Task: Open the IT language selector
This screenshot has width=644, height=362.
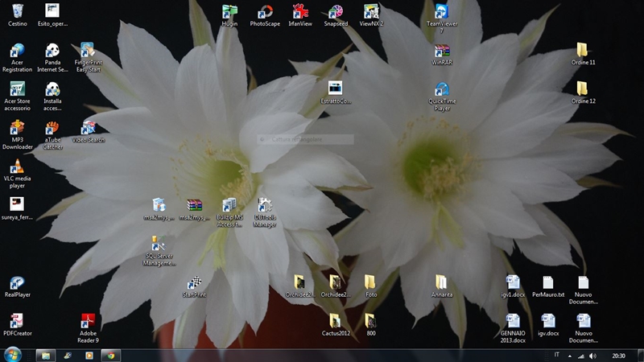Action: [x=556, y=355]
